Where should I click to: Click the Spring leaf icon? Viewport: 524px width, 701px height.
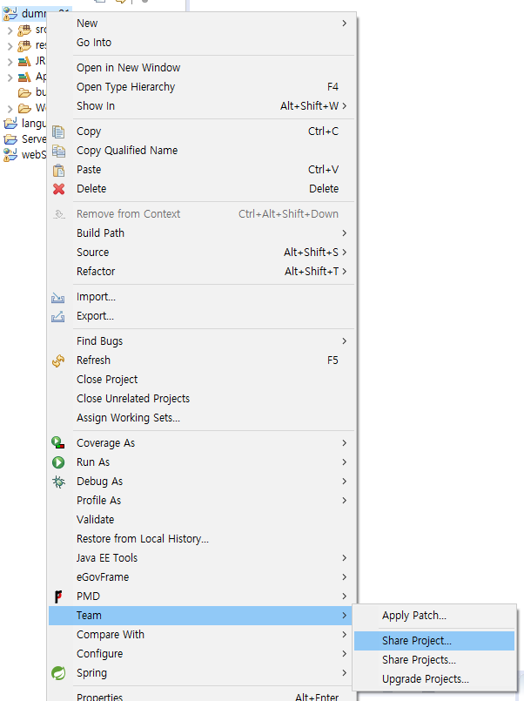tap(59, 673)
